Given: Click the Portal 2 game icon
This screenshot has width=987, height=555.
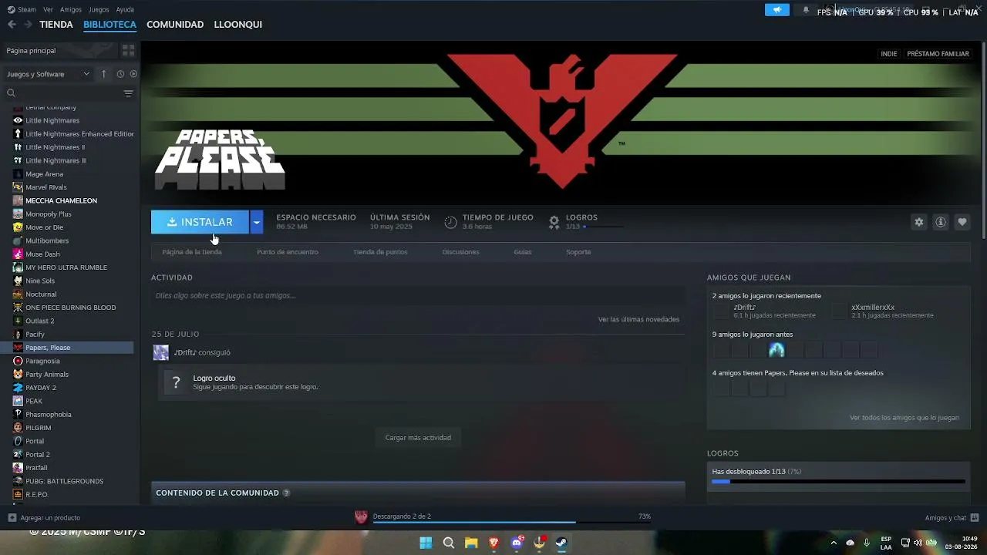Looking at the screenshot, I should (x=18, y=455).
